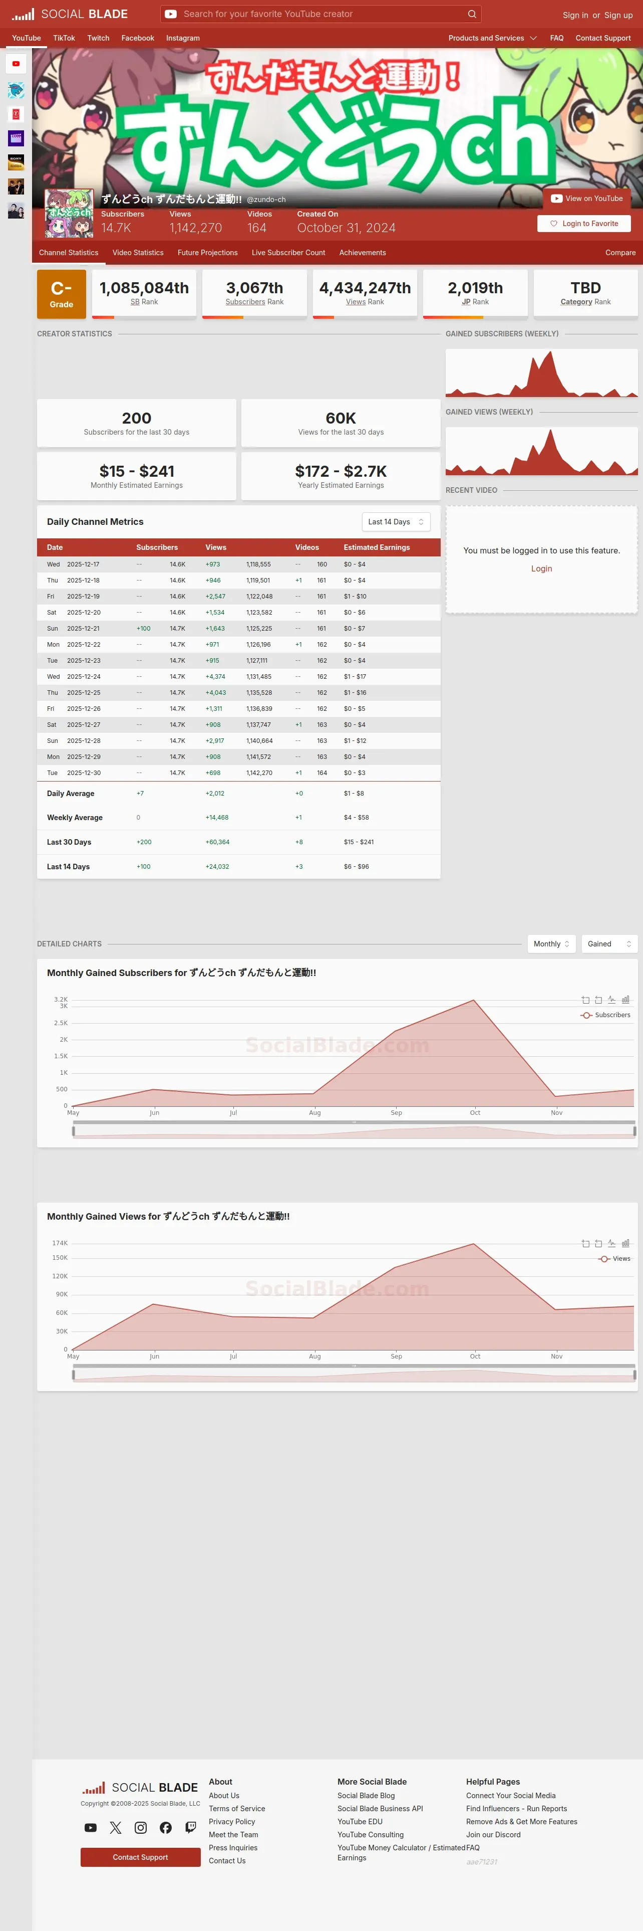Open the footer Facebook icon
The height and width of the screenshot is (1931, 643).
[165, 1828]
